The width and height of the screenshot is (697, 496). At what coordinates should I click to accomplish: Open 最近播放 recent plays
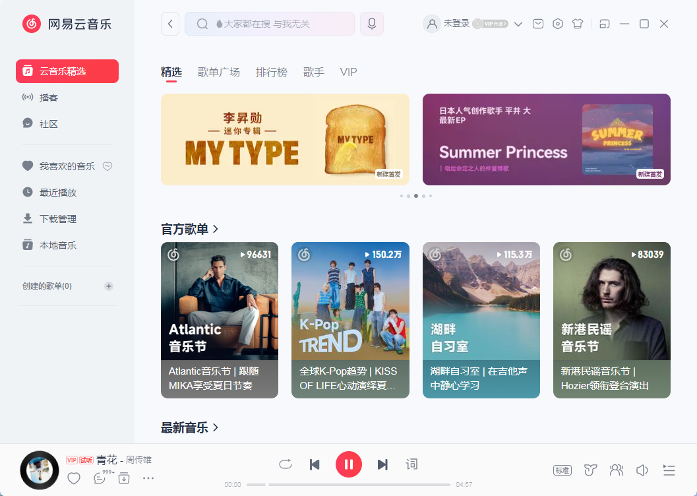pyautogui.click(x=67, y=193)
